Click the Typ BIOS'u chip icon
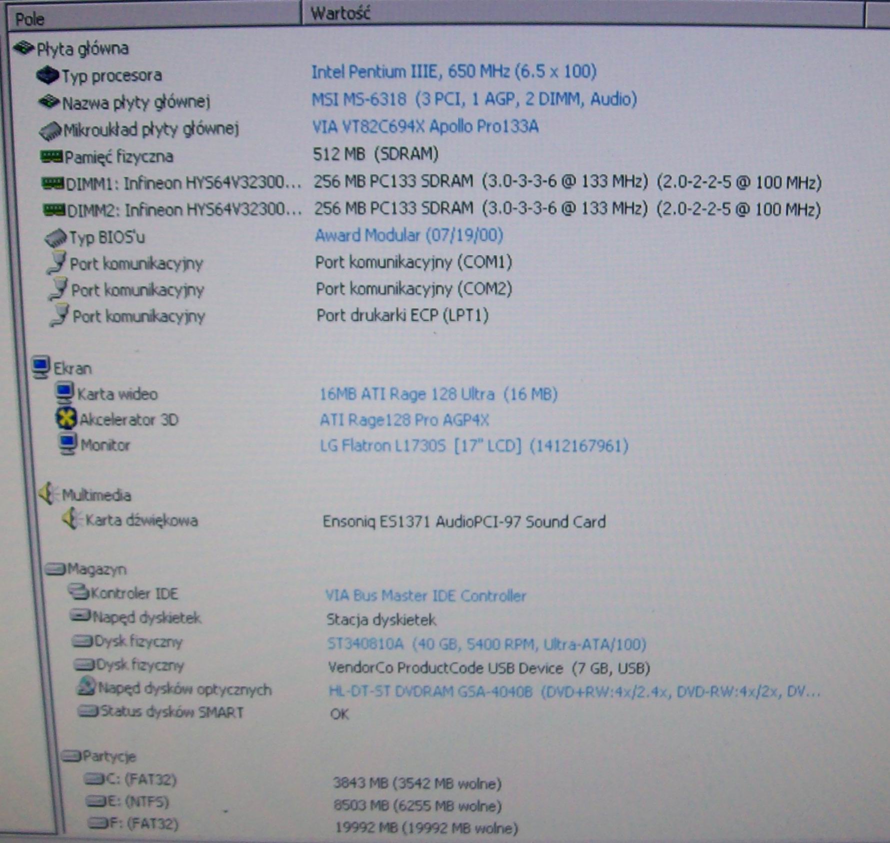Image resolution: width=890 pixels, height=843 pixels. [55, 238]
